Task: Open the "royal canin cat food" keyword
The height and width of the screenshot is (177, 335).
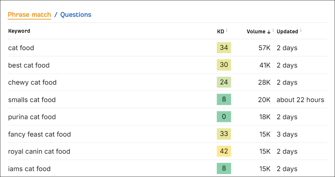Action: 39,151
